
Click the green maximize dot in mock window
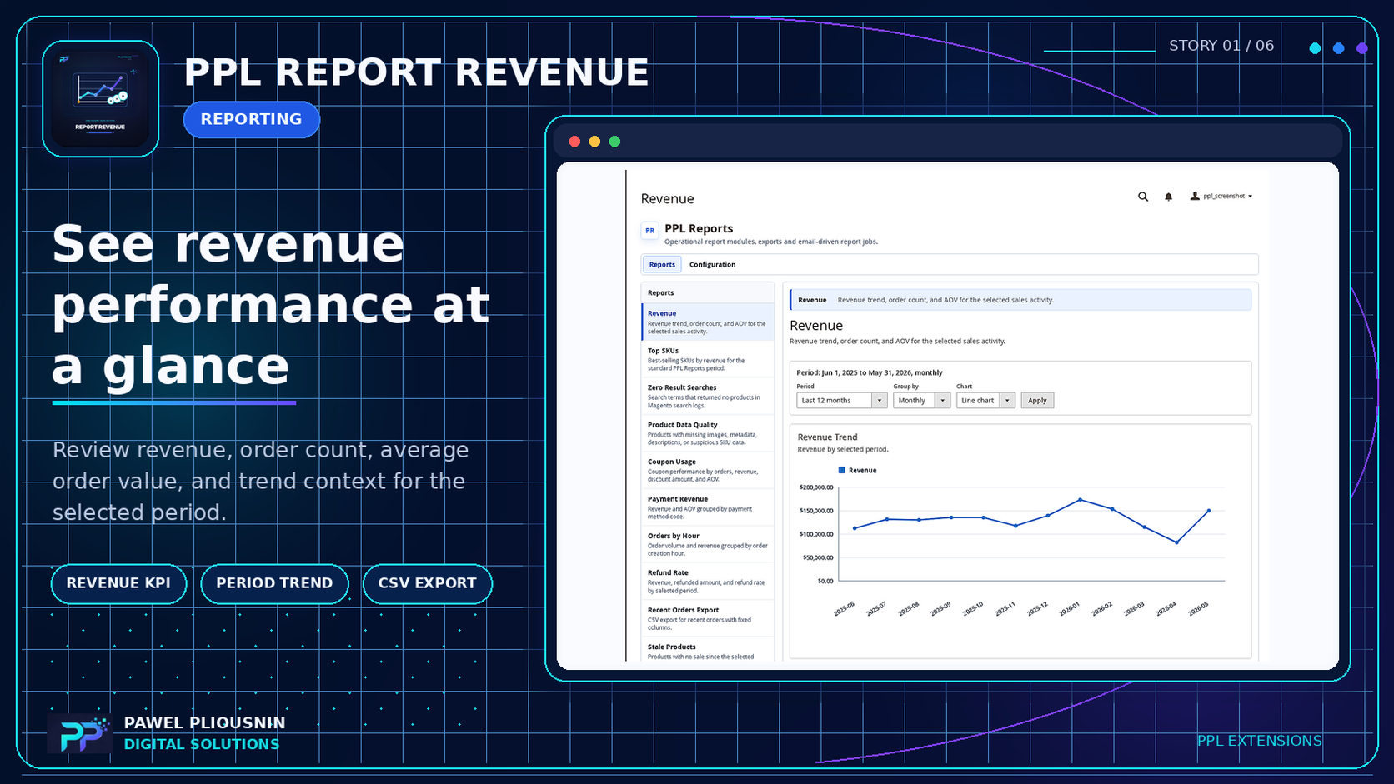[x=614, y=142]
